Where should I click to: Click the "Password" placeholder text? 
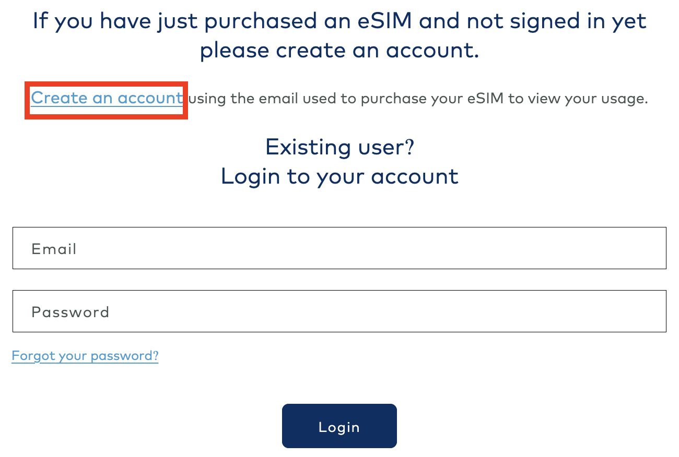tap(71, 312)
